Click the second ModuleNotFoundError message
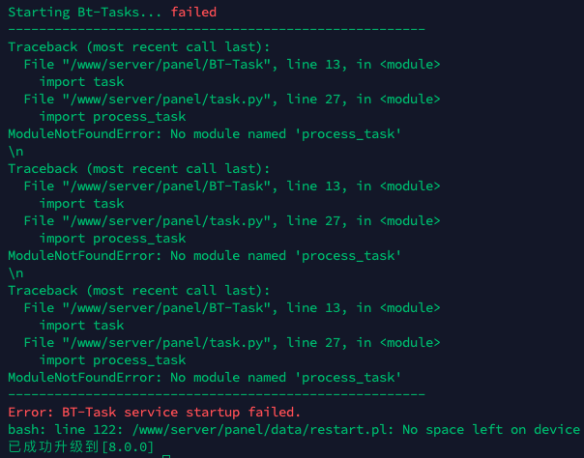 pyautogui.click(x=204, y=255)
